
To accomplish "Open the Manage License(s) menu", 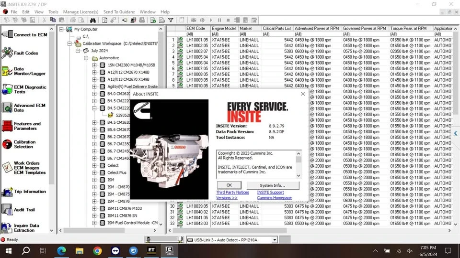I will coord(80,12).
